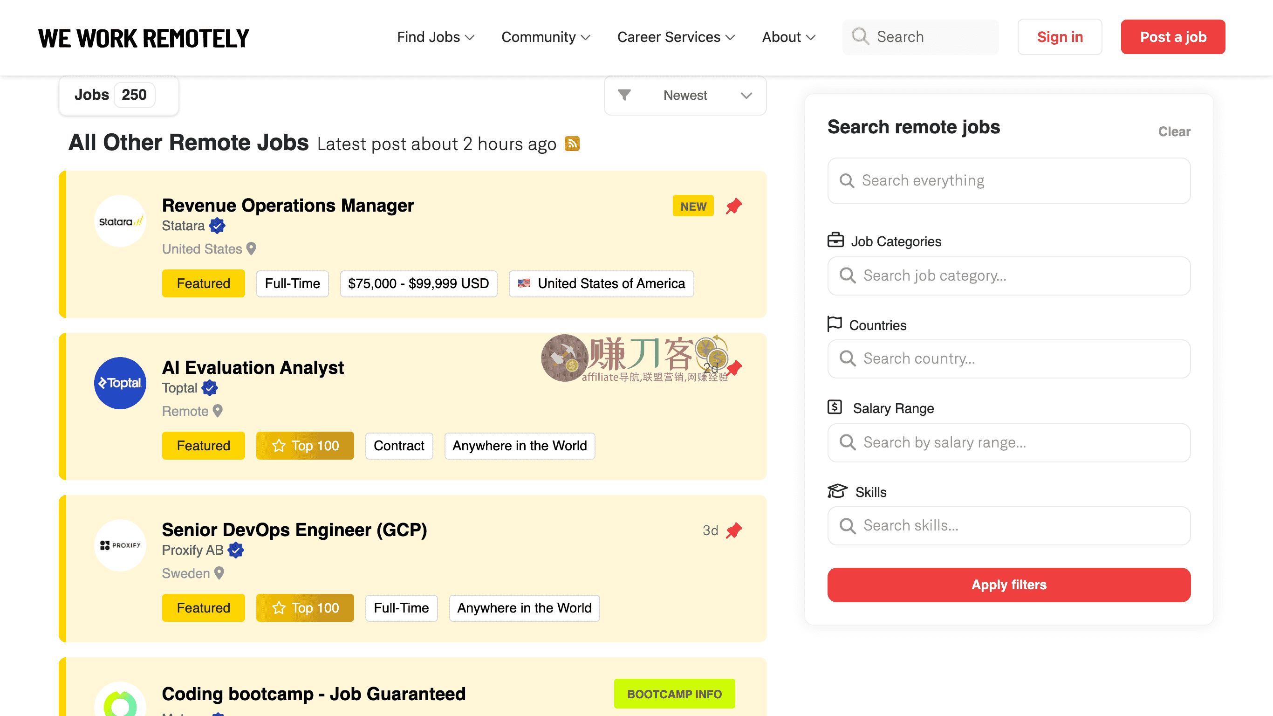Screen dimensions: 1273x716
Task: Click the Sign in button
Action: (1060, 37)
